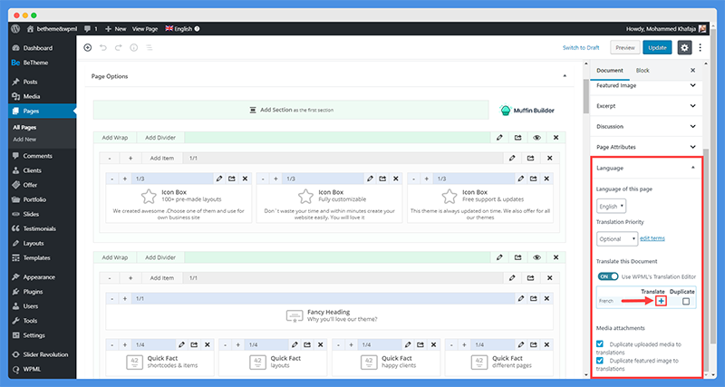Expand the Page Attributes panel
725x387 pixels.
646,147
